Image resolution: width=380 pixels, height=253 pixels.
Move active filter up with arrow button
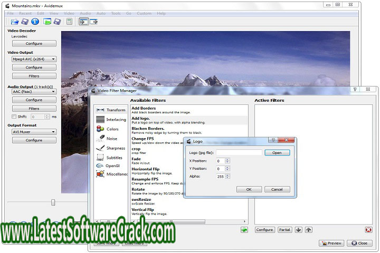[x=309, y=230]
